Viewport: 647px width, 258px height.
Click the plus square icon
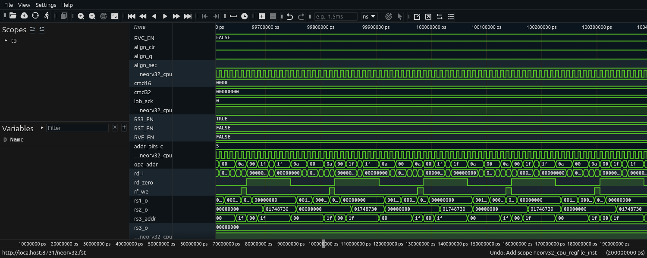click(262, 16)
